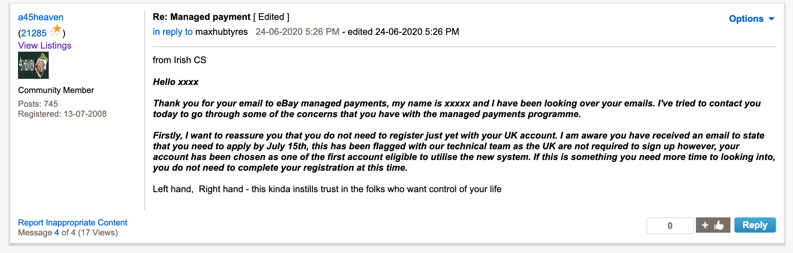Open a45heaven user profile link
The height and width of the screenshot is (253, 793).
[41, 17]
